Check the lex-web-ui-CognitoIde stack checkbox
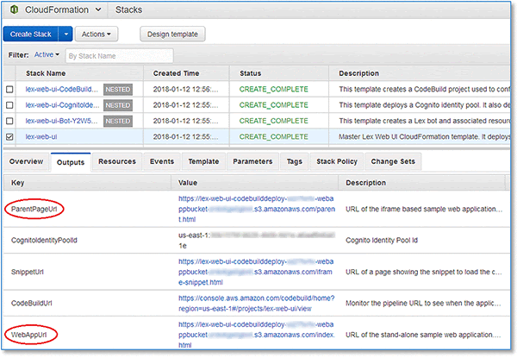The width and height of the screenshot is (517, 358). [9, 105]
